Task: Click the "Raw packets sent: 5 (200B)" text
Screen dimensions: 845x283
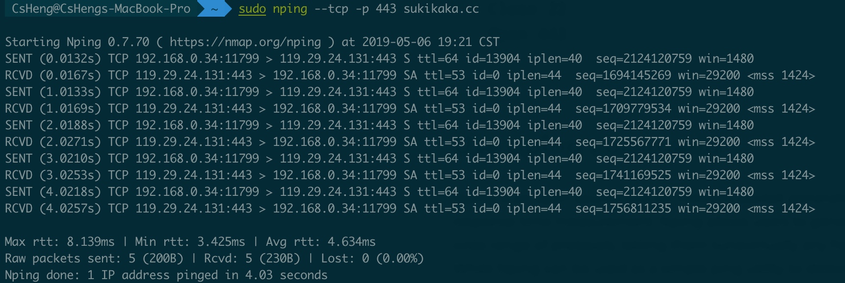Action: coord(94,259)
